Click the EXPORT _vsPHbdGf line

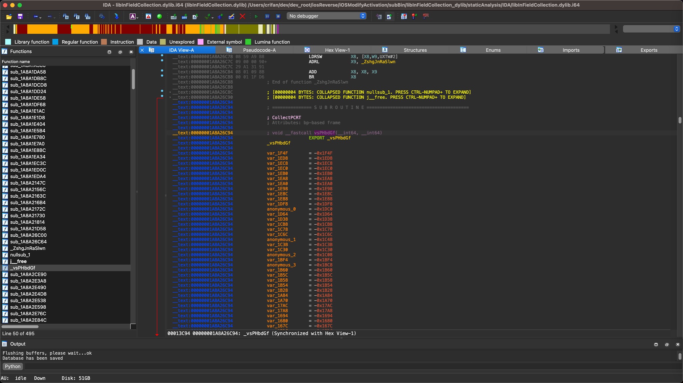coord(329,138)
